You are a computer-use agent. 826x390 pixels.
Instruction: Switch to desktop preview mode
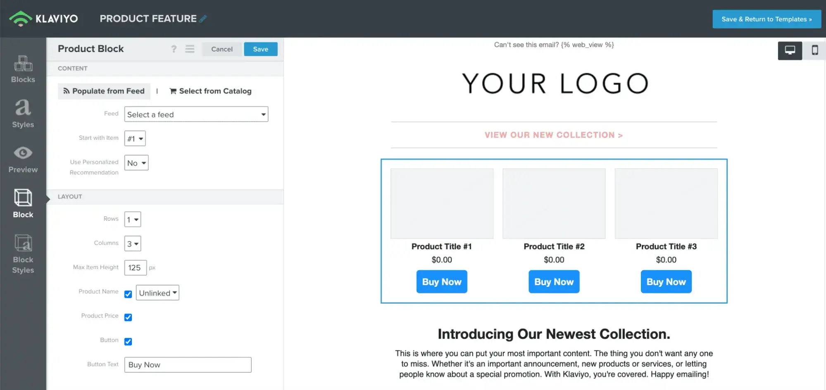coord(790,50)
